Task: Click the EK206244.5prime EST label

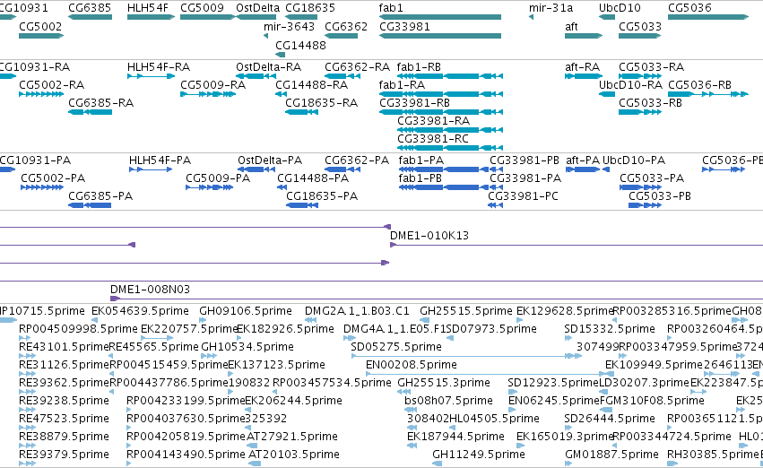Action: [x=294, y=401]
